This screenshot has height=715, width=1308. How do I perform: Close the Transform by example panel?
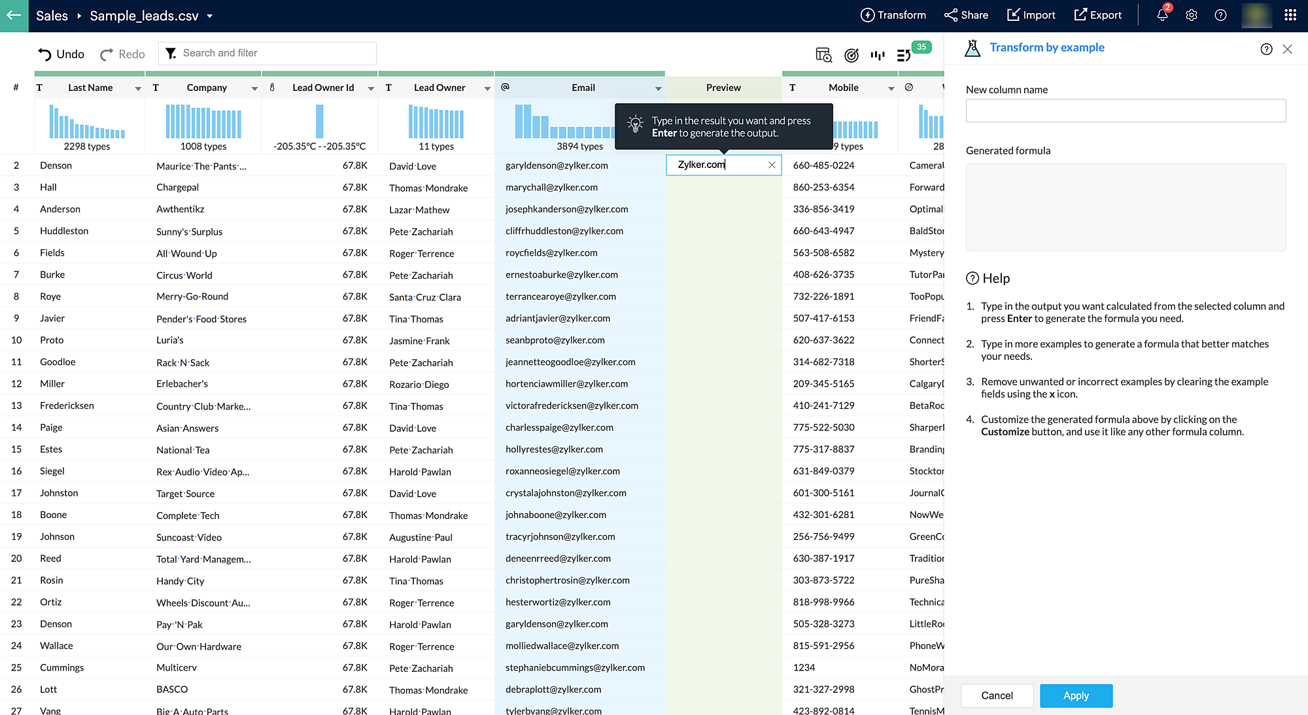click(x=1287, y=49)
